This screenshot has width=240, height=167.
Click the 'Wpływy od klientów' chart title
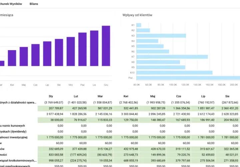pos(137,15)
